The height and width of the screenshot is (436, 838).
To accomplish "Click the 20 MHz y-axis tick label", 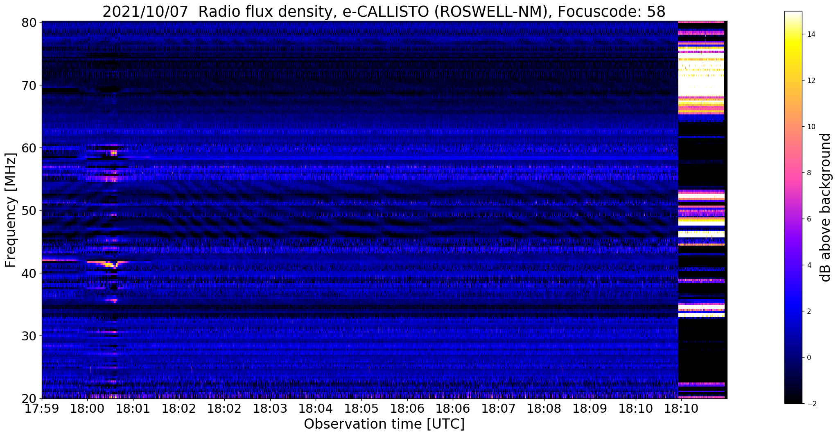I will pos(29,398).
